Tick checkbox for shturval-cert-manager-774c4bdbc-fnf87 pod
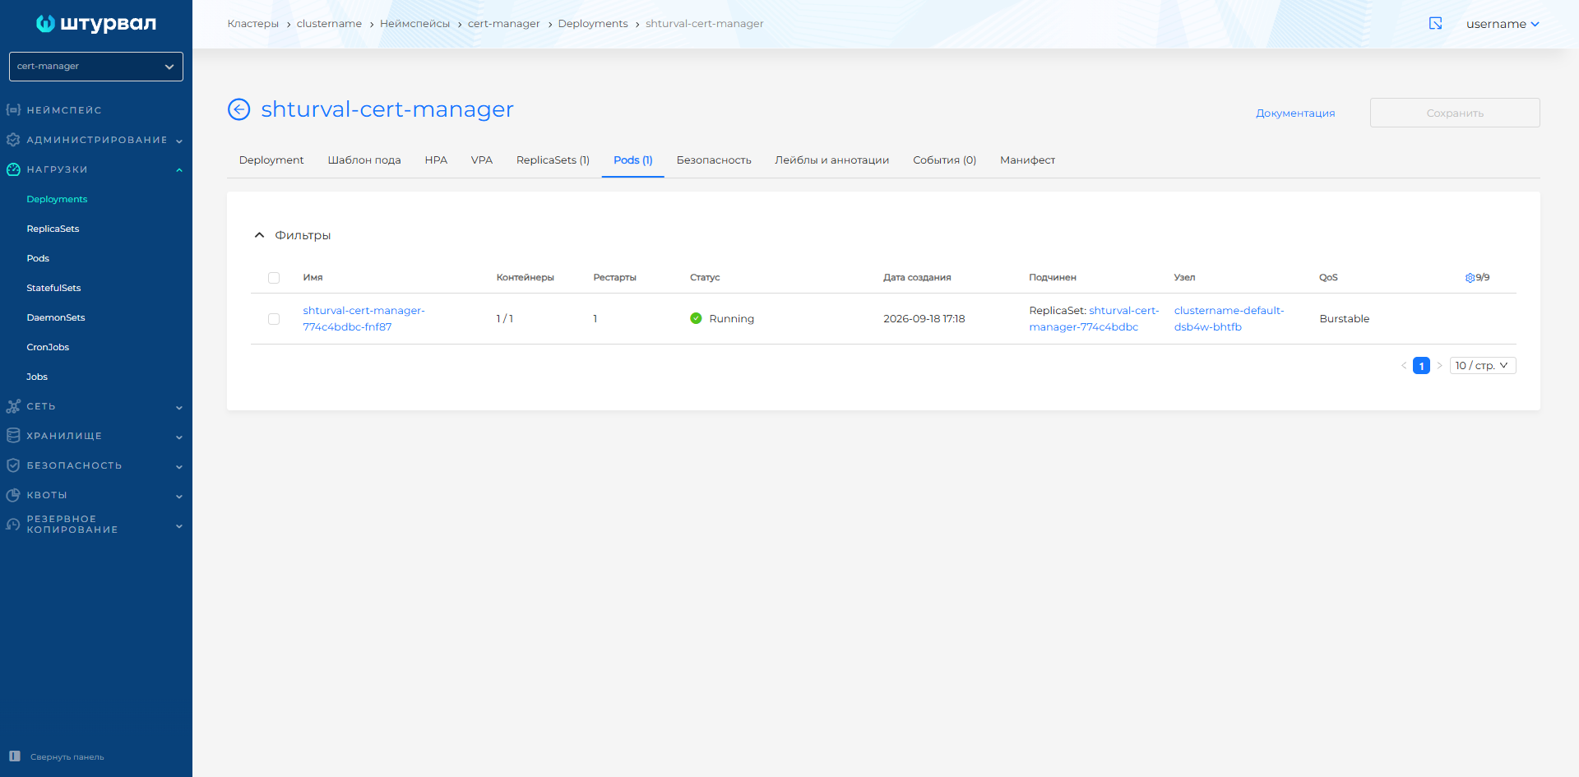 tap(274, 319)
